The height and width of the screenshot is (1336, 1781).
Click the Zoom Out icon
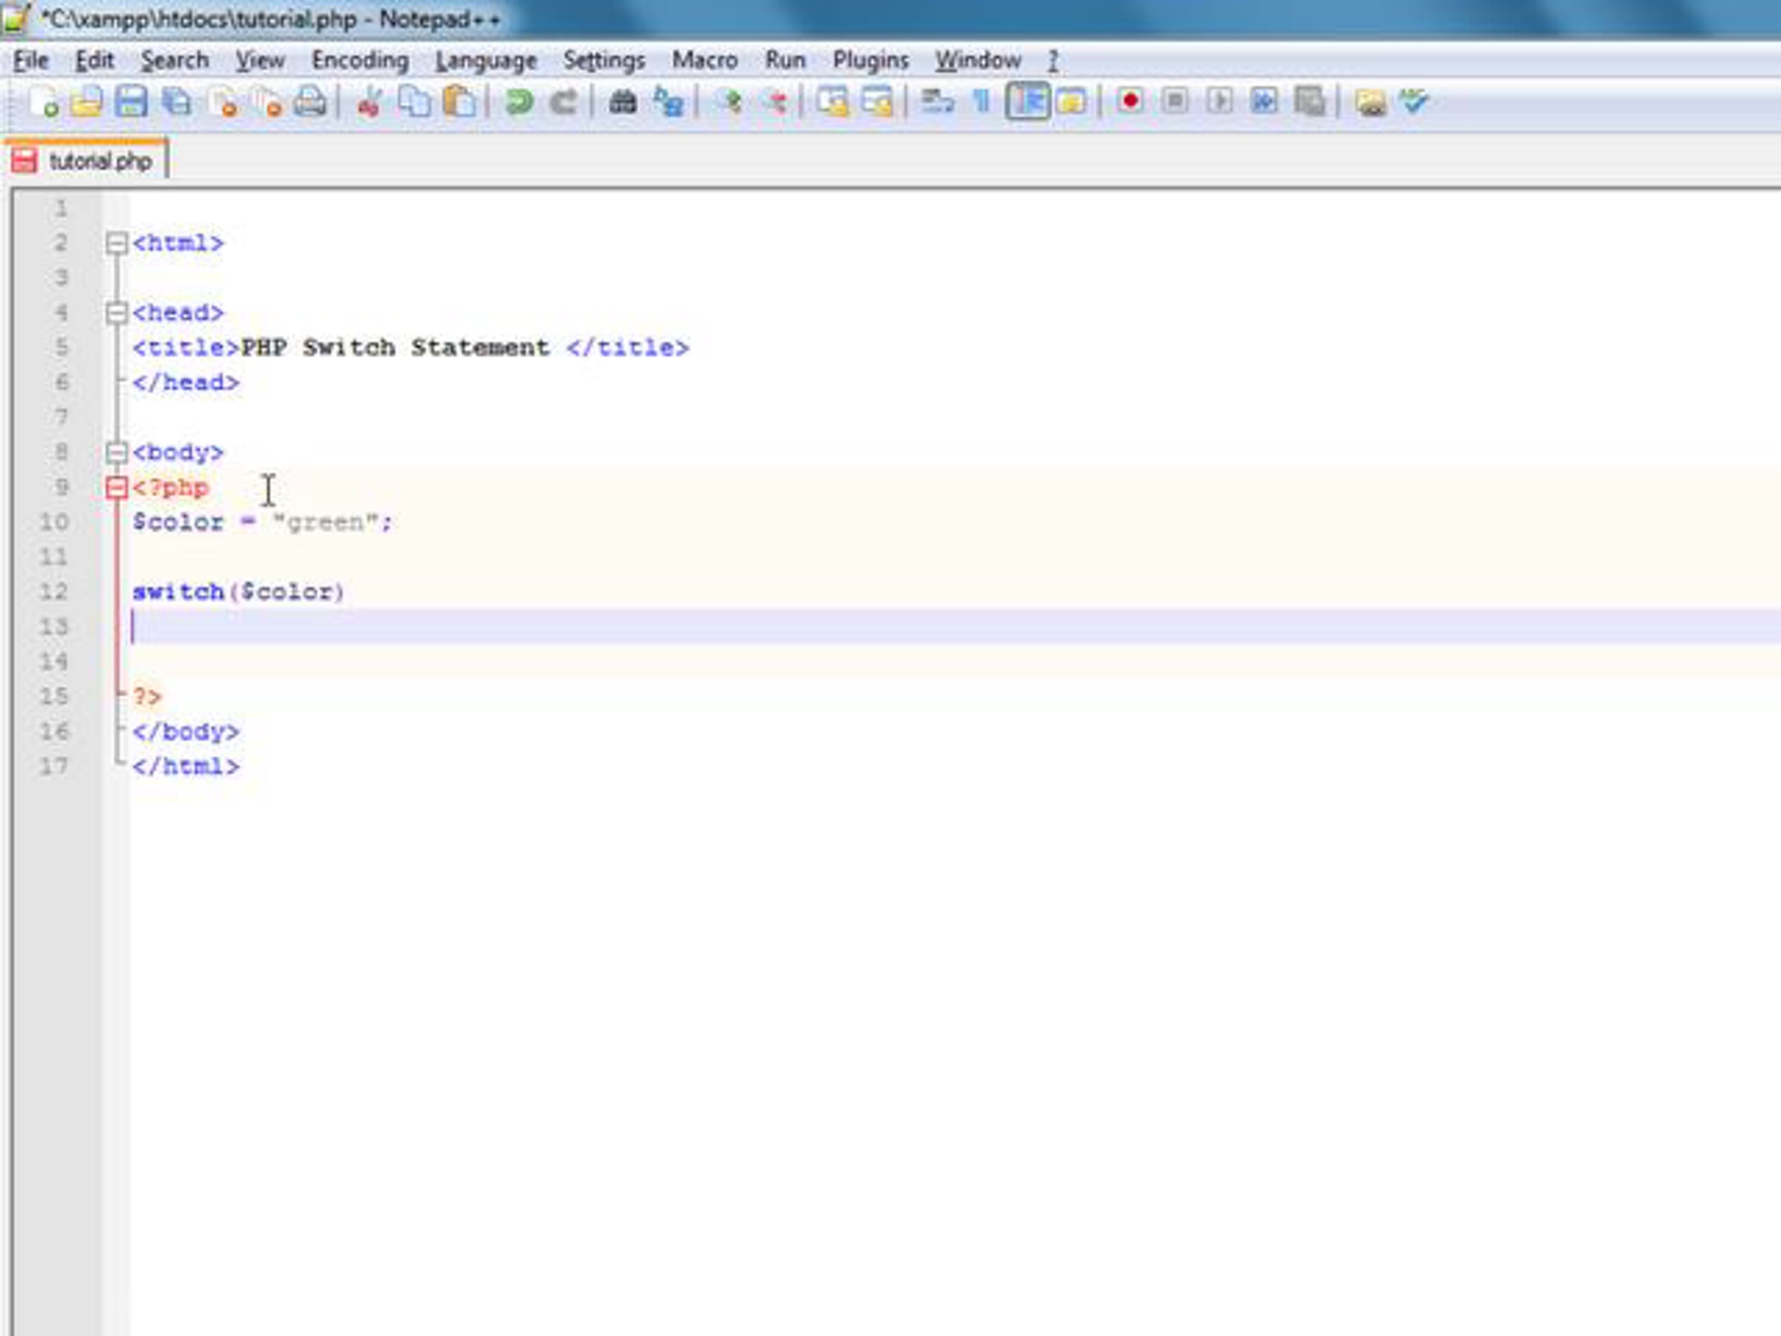point(775,102)
